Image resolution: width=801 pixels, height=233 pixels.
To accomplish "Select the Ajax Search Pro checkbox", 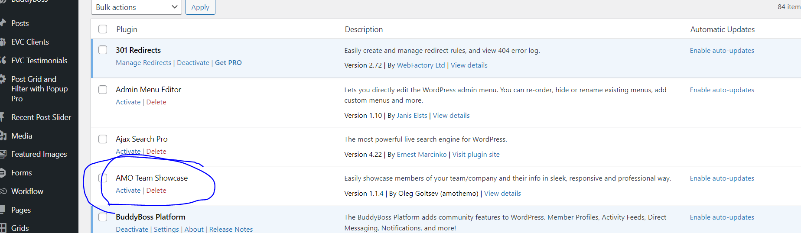I will (103, 139).
